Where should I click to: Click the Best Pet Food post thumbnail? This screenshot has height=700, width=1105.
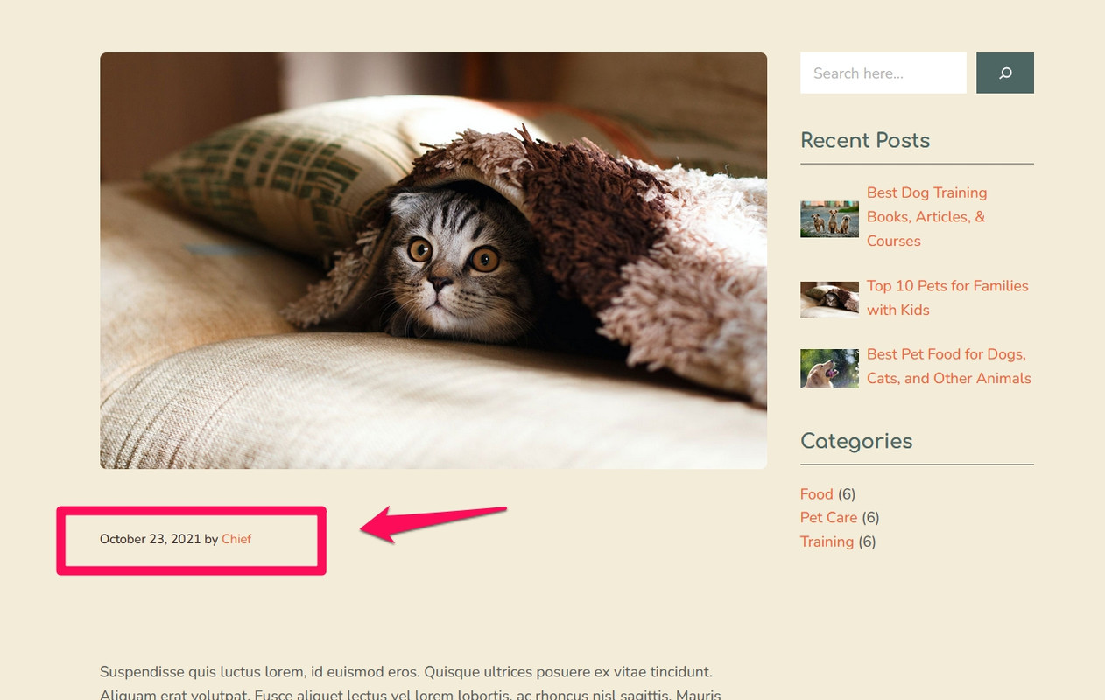point(829,368)
